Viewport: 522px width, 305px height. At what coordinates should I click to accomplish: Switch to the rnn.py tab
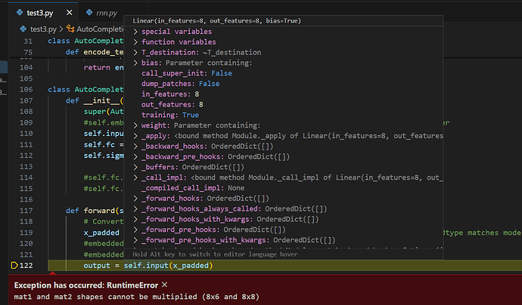(105, 12)
